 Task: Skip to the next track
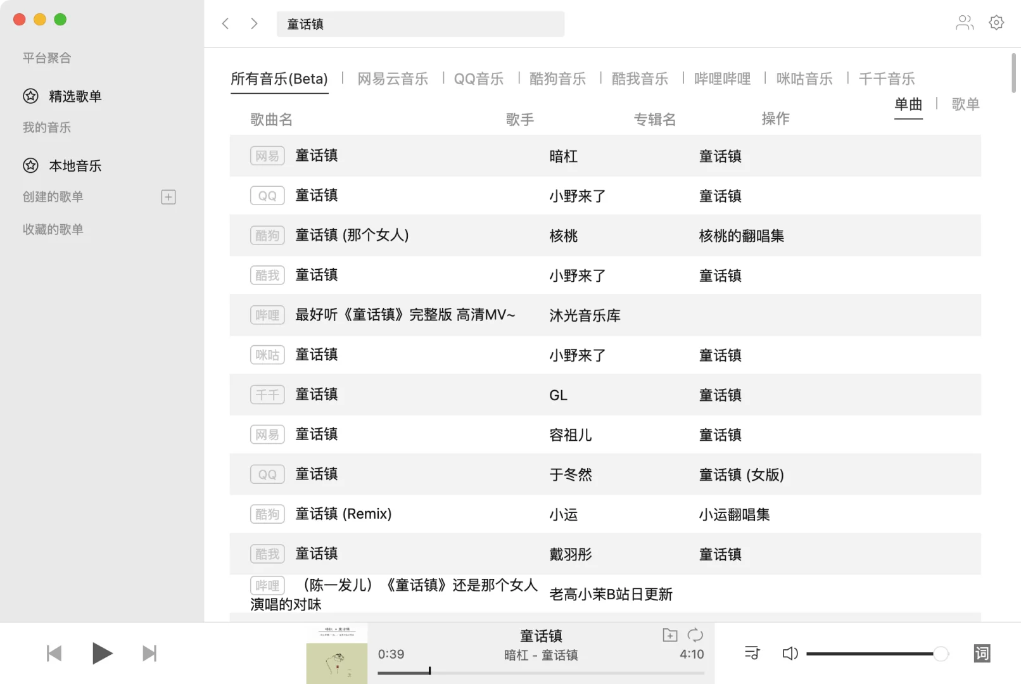click(x=150, y=653)
